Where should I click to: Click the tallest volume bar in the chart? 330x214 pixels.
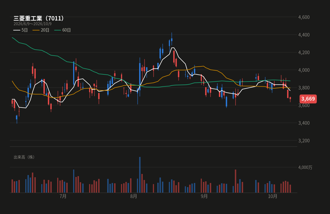click(140, 175)
